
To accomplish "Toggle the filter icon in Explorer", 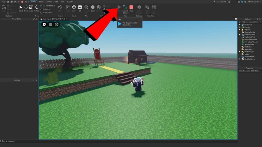I will (x=240, y=22).
